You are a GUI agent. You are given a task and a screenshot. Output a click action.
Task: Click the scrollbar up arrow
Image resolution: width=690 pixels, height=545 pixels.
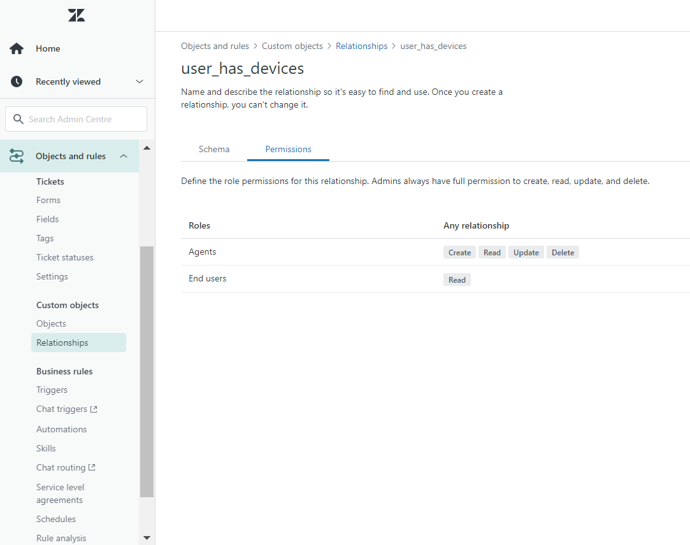point(147,148)
